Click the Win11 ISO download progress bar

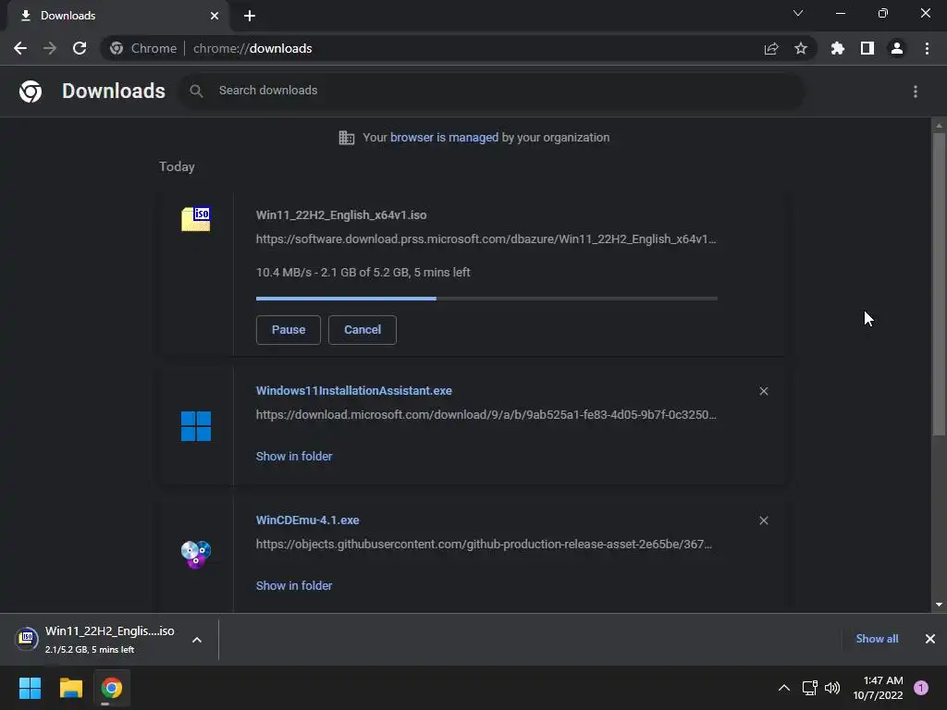pyautogui.click(x=486, y=299)
